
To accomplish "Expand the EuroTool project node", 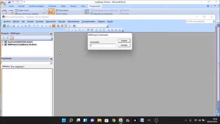I will [2, 42].
